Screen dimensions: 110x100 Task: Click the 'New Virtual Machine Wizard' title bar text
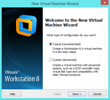tap(55, 4)
